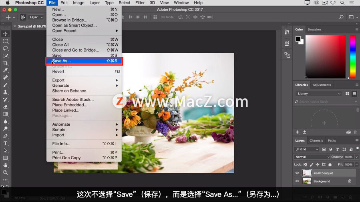
Task: Expand the Open Recent submenu
Action: [84, 31]
